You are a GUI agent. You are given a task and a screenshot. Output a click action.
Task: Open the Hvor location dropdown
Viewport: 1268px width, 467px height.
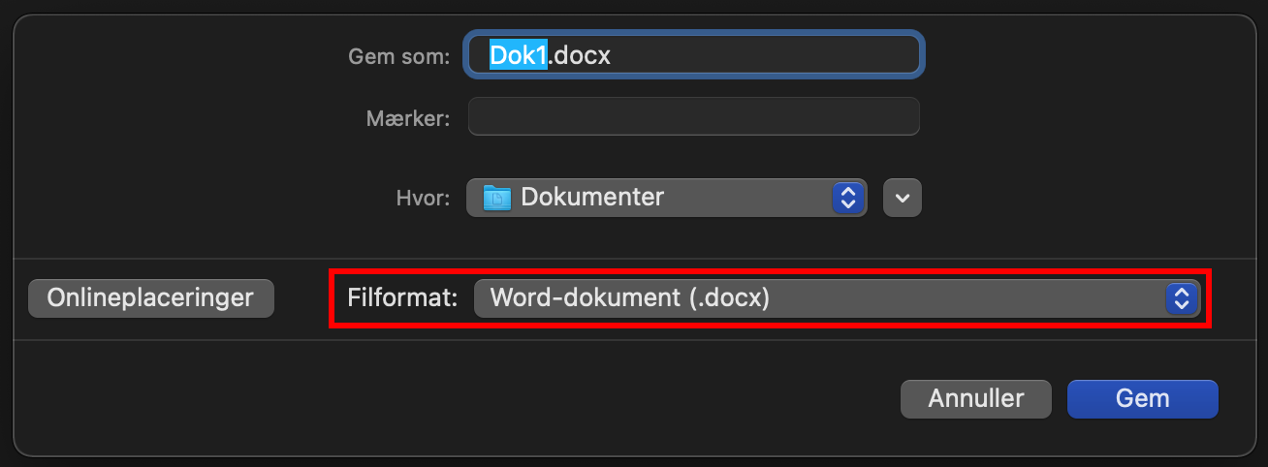pyautogui.click(x=665, y=198)
